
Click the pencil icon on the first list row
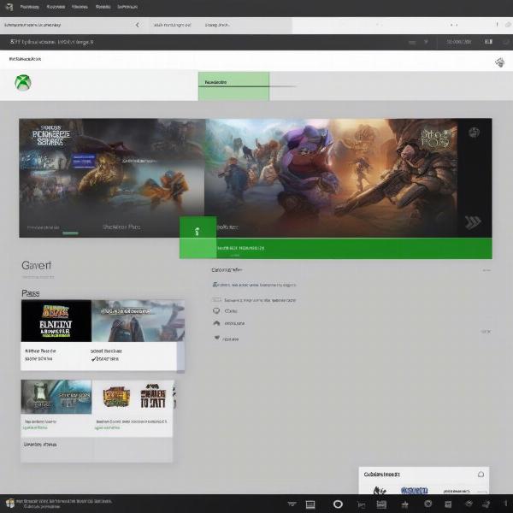[215, 285]
